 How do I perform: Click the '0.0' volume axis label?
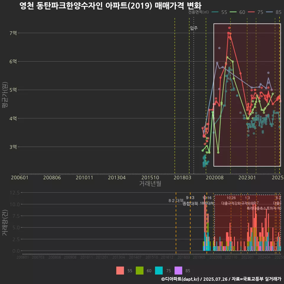pos(16,251)
